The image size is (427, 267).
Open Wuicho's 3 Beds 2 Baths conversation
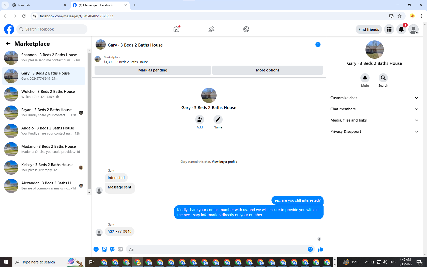click(x=44, y=94)
